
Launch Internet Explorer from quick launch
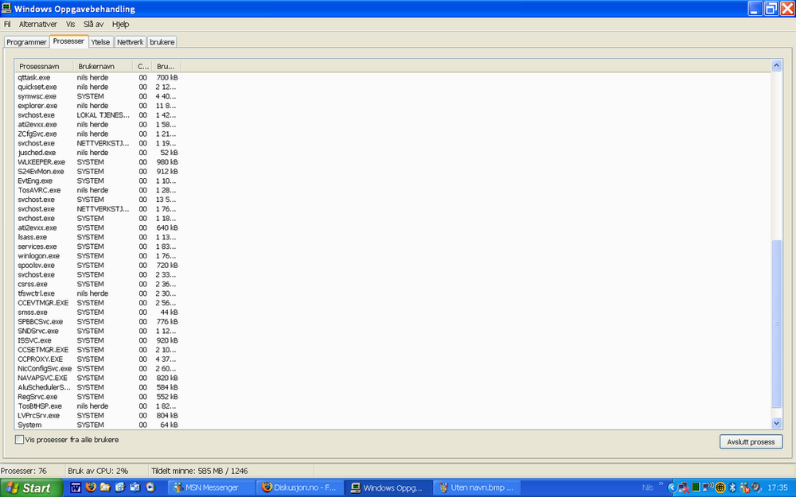[x=120, y=487]
